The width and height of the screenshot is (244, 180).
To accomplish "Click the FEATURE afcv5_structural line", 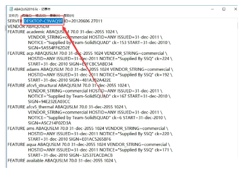I will pos(69,85).
